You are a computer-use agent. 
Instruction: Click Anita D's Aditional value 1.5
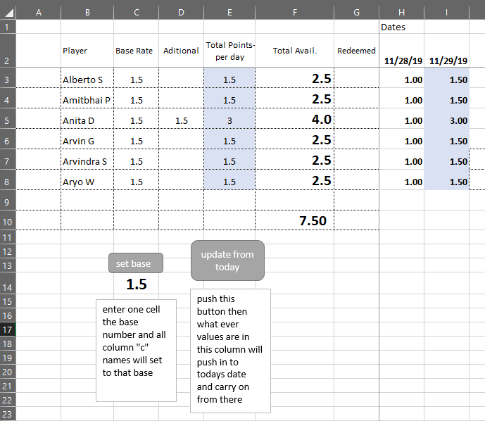[x=181, y=118]
